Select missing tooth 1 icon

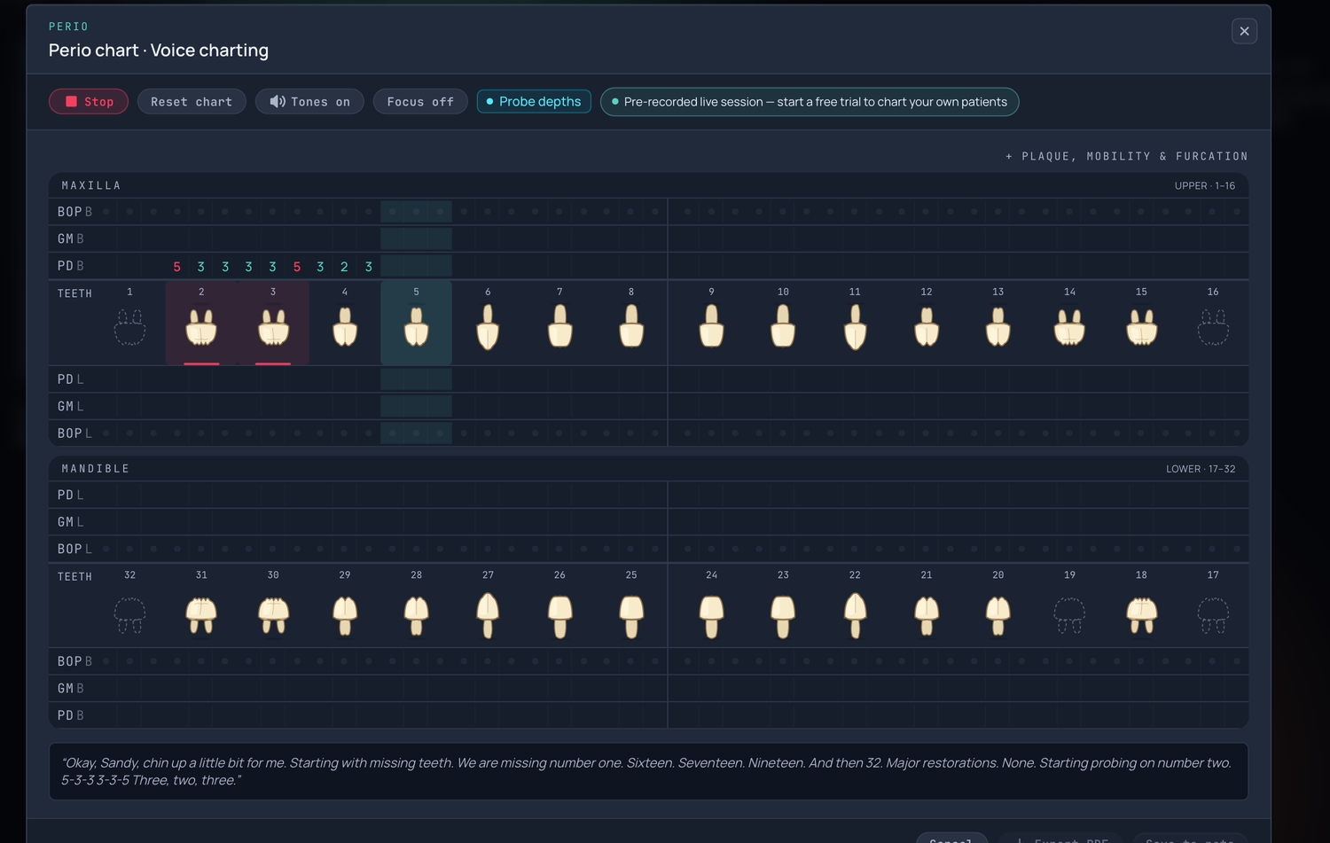pos(129,327)
